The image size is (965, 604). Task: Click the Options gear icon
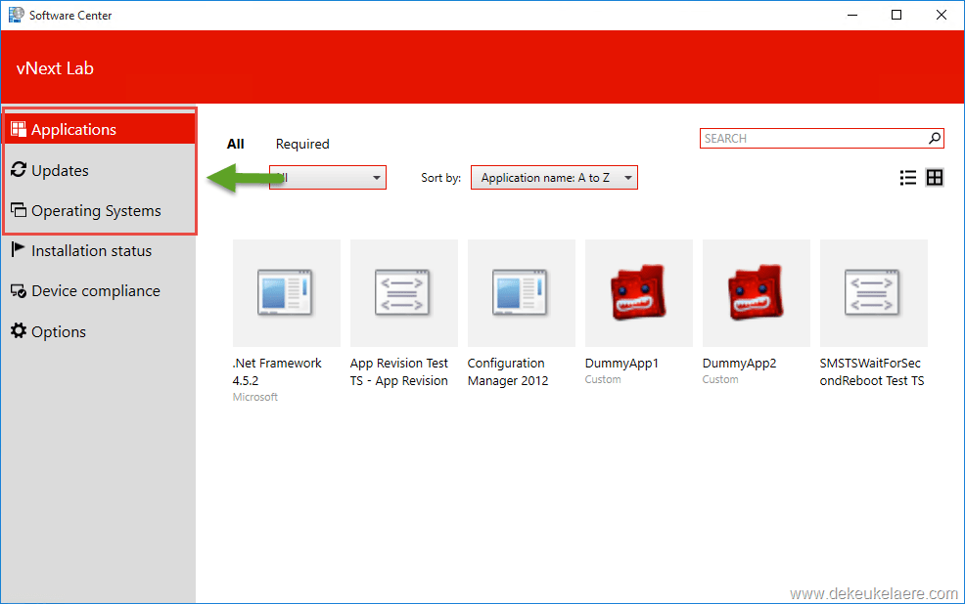[x=19, y=330]
